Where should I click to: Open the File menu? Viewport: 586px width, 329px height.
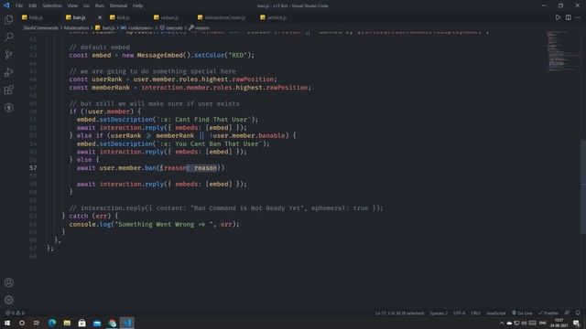pyautogui.click(x=19, y=5)
